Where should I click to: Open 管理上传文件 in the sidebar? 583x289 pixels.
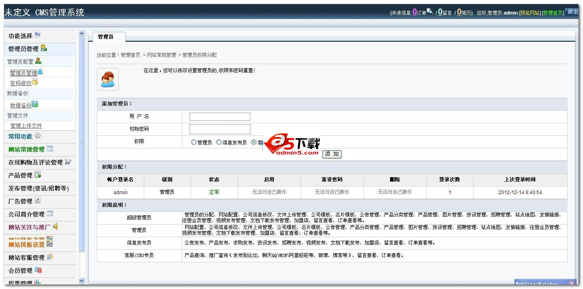click(26, 126)
